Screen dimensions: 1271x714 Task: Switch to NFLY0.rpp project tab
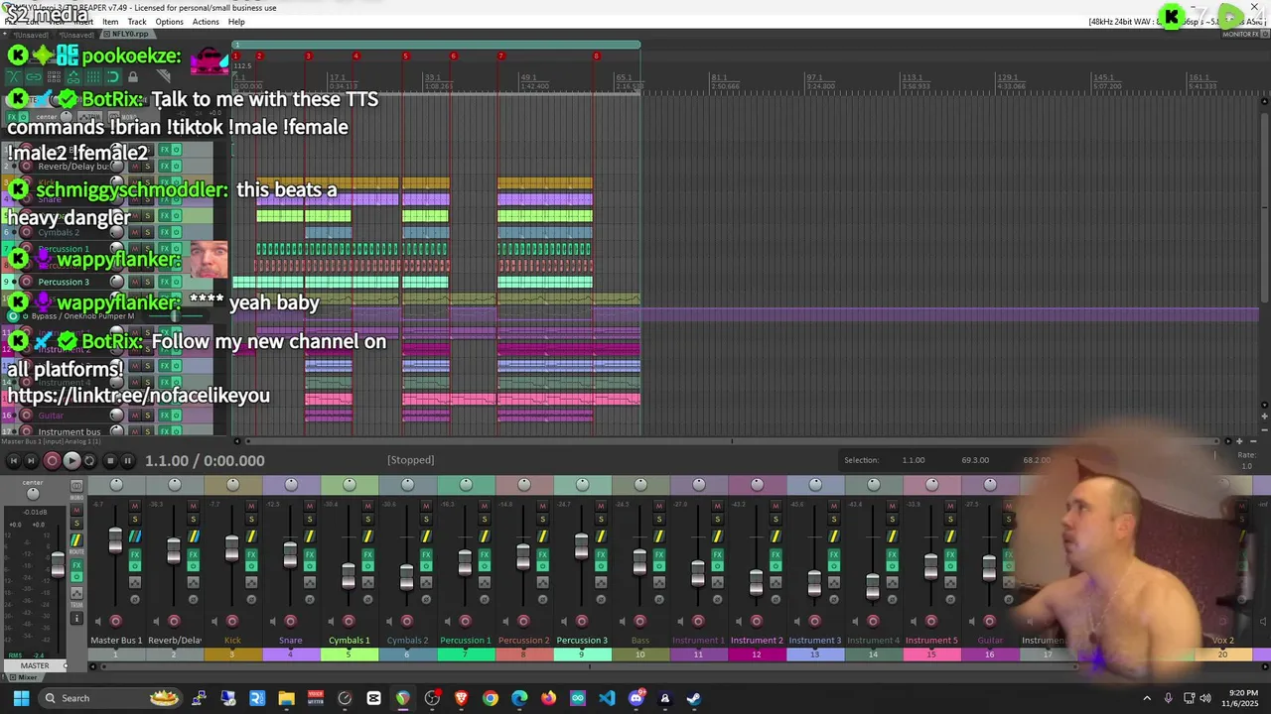tap(127, 34)
